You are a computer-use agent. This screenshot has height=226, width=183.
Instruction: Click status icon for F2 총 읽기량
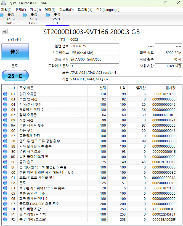pyautogui.click(x=5, y=219)
